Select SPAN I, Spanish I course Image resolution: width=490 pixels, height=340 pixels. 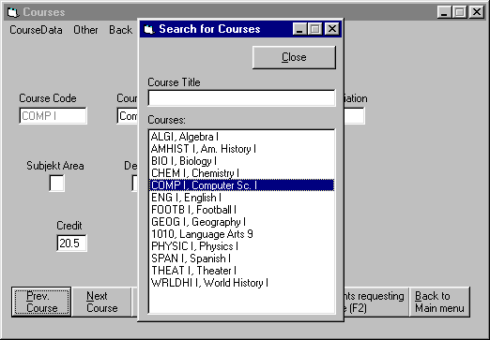[241, 259]
